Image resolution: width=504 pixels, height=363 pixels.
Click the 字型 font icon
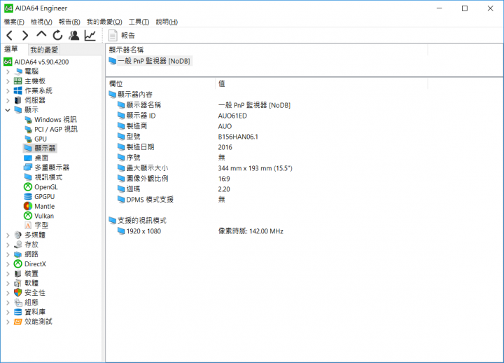coord(28,225)
